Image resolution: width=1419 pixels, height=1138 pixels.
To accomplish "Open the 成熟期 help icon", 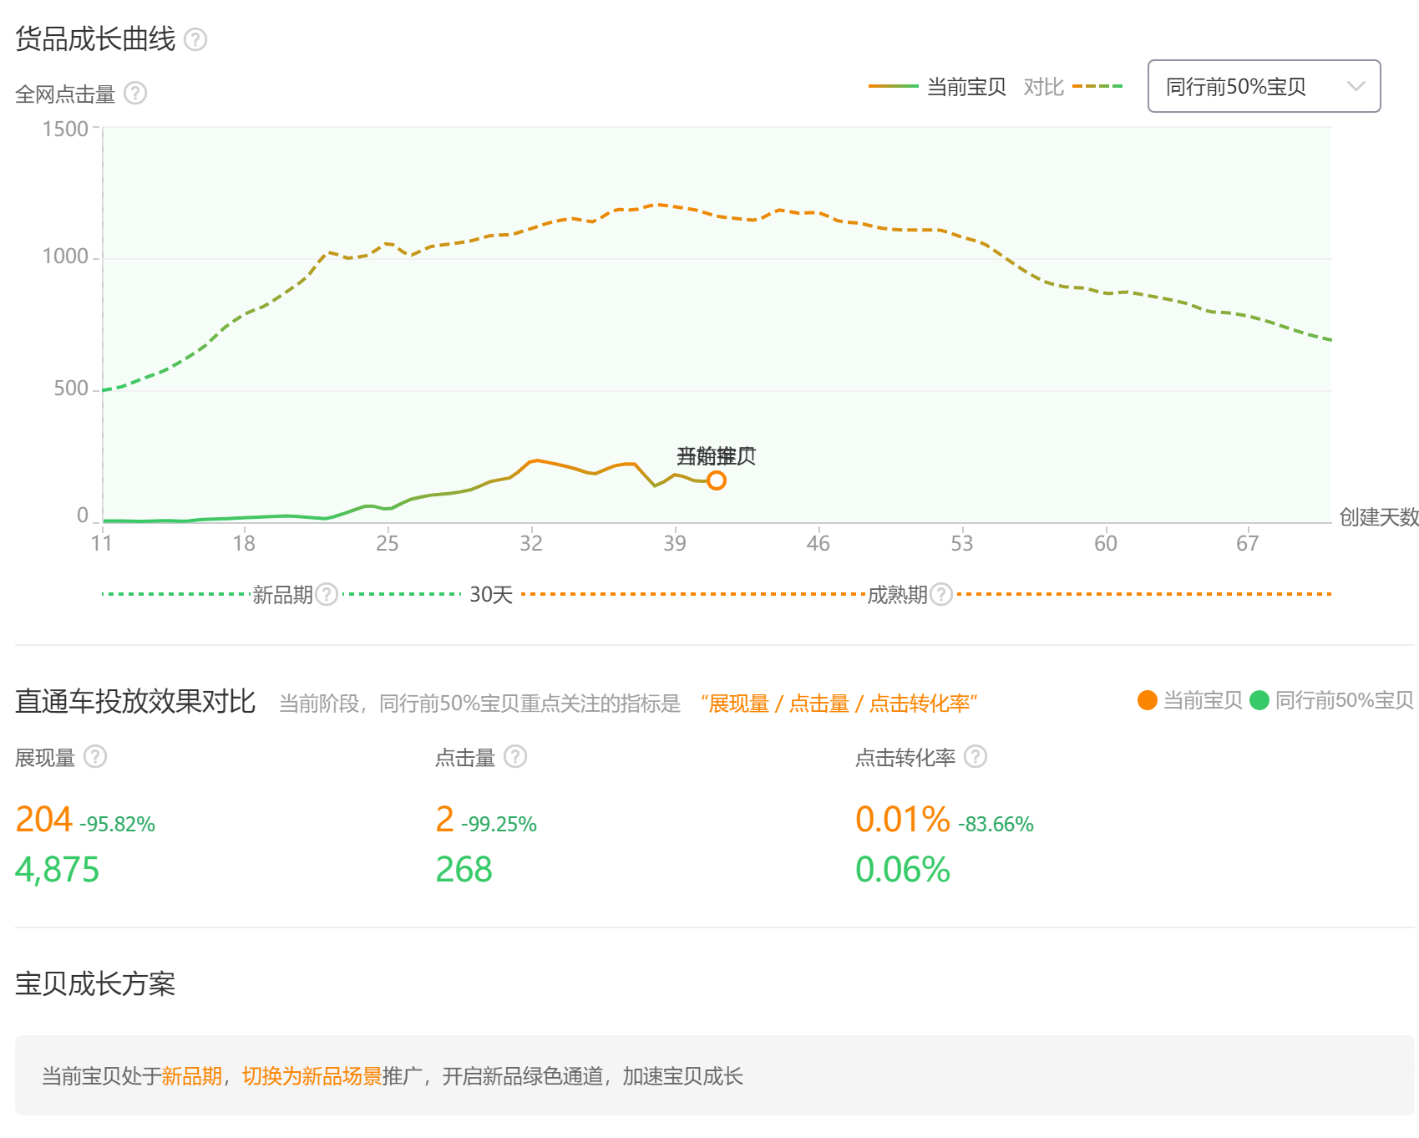I will coord(940,595).
